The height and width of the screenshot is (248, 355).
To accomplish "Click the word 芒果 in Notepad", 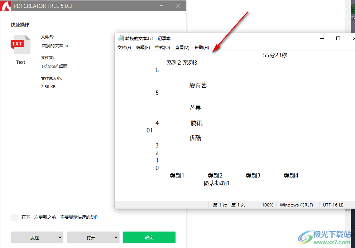I will click(x=195, y=108).
